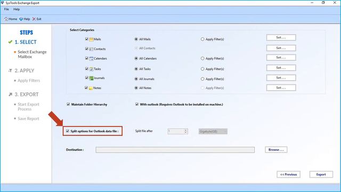Image resolution: width=341 pixels, height=192 pixels.
Task: Toggle the Journals category checkbox
Action: click(87, 78)
